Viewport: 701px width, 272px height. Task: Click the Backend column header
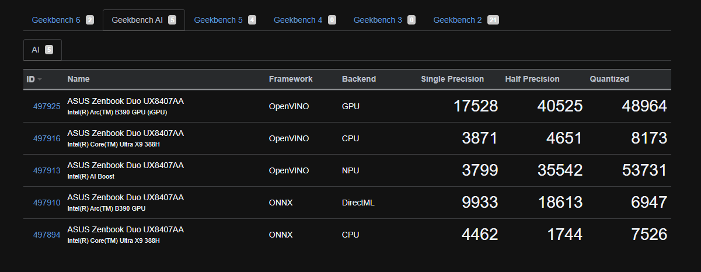tap(359, 79)
